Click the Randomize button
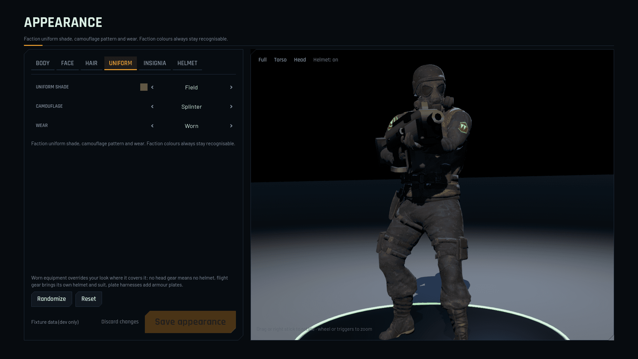Viewport: 638px width, 359px height. (x=52, y=299)
